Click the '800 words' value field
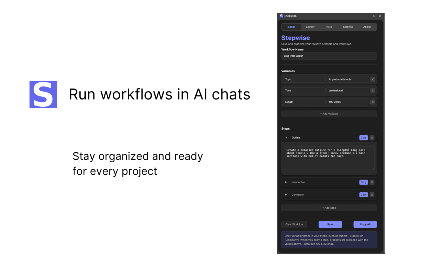The height and width of the screenshot is (267, 427). pos(348,102)
